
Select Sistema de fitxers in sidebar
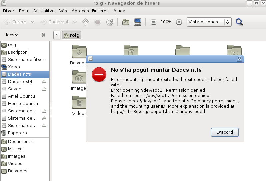[x=25, y=60]
